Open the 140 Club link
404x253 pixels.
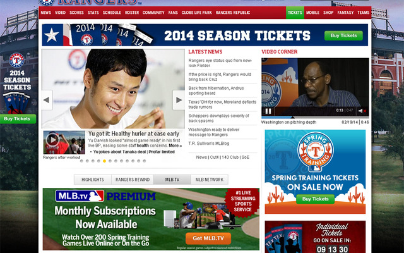click(x=230, y=157)
